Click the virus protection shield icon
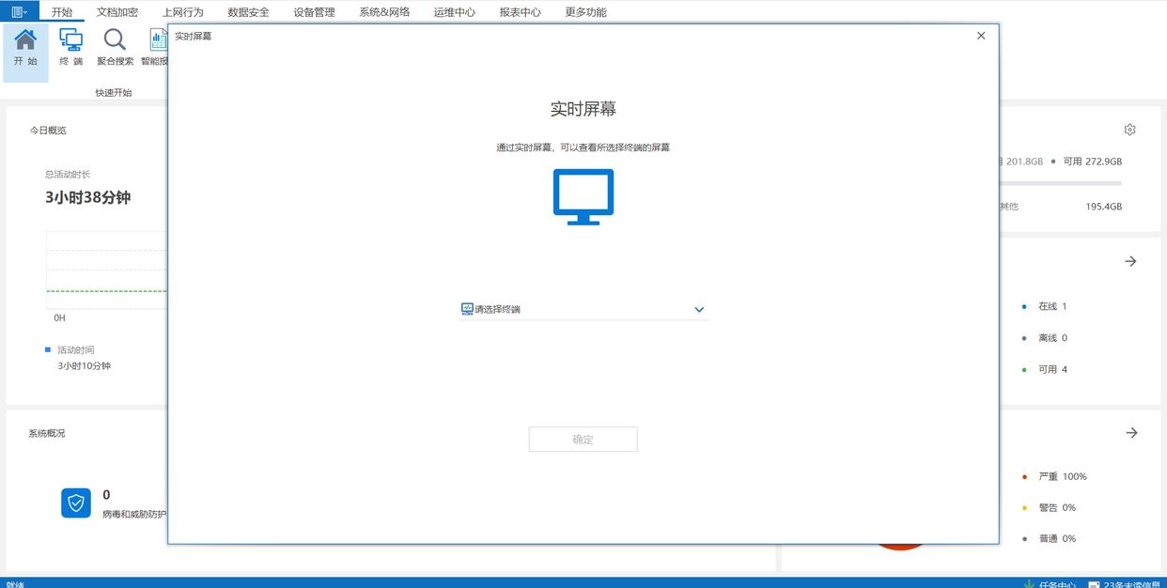Viewport: 1167px width, 588px height. click(x=76, y=503)
